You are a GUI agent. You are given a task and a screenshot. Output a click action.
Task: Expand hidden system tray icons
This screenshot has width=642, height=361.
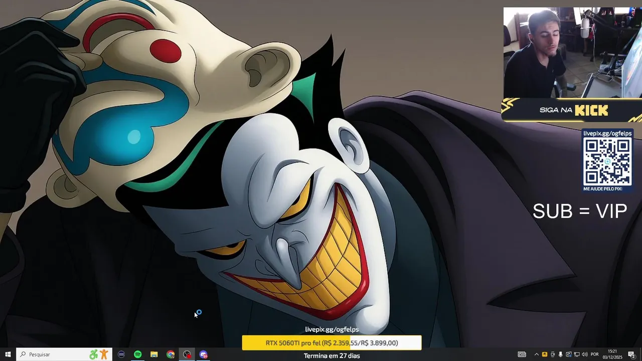[x=537, y=354]
